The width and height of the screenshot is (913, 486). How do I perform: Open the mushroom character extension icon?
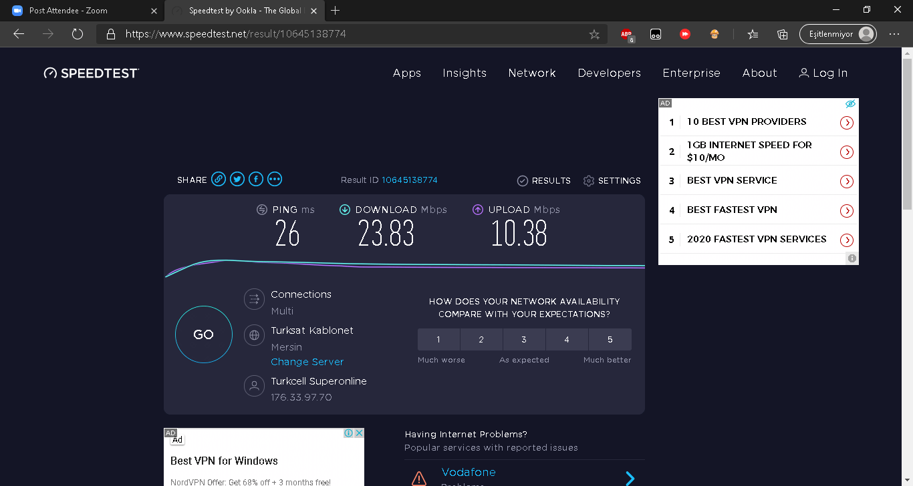[714, 34]
